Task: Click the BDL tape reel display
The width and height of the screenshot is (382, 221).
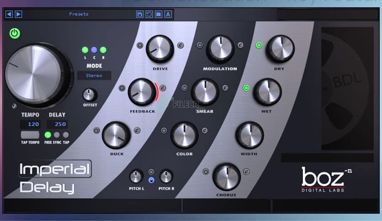Action: [x=347, y=89]
